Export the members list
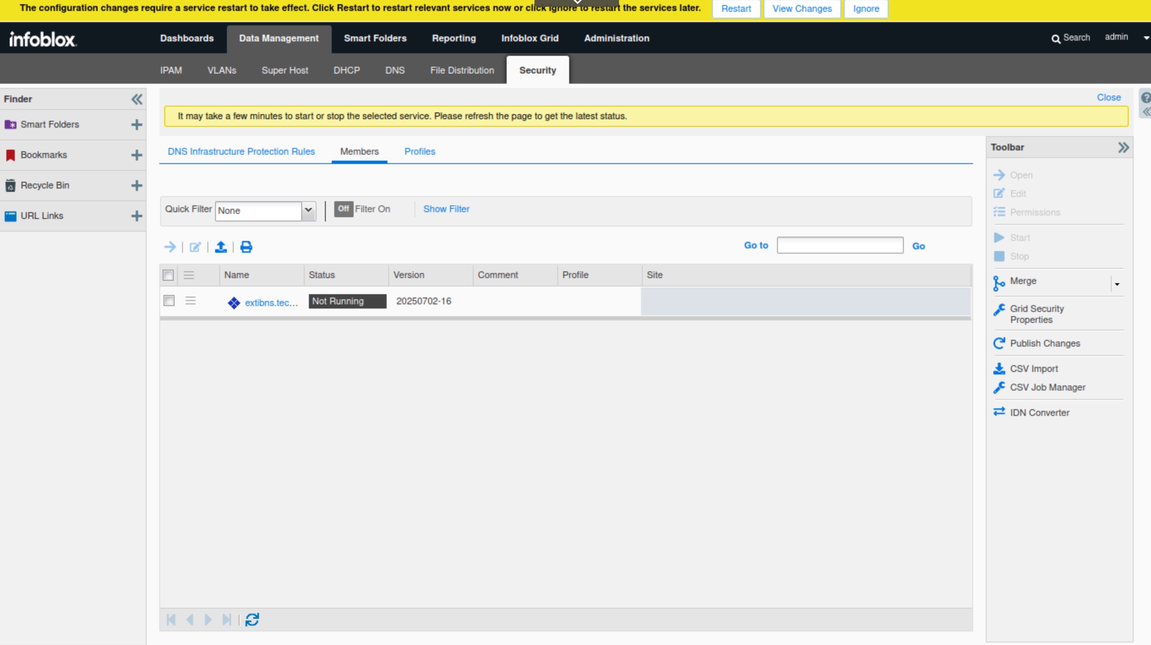The width and height of the screenshot is (1151, 645). [221, 246]
